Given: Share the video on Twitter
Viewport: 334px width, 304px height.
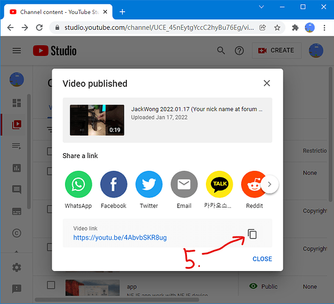Looking at the screenshot, I should (149, 184).
